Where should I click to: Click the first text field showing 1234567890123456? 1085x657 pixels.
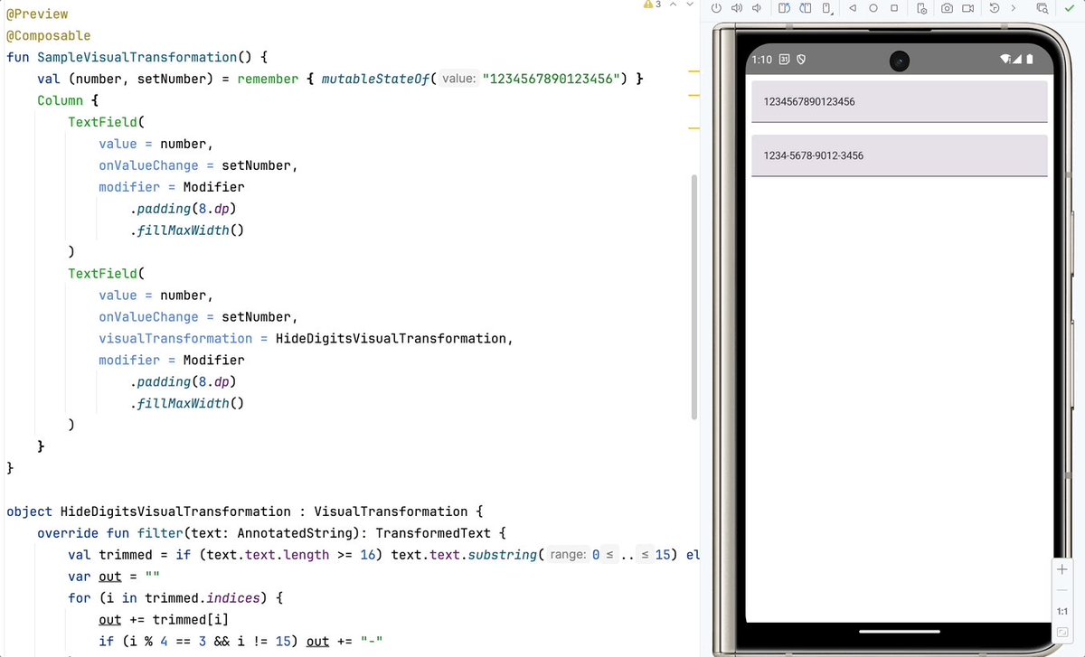point(899,101)
